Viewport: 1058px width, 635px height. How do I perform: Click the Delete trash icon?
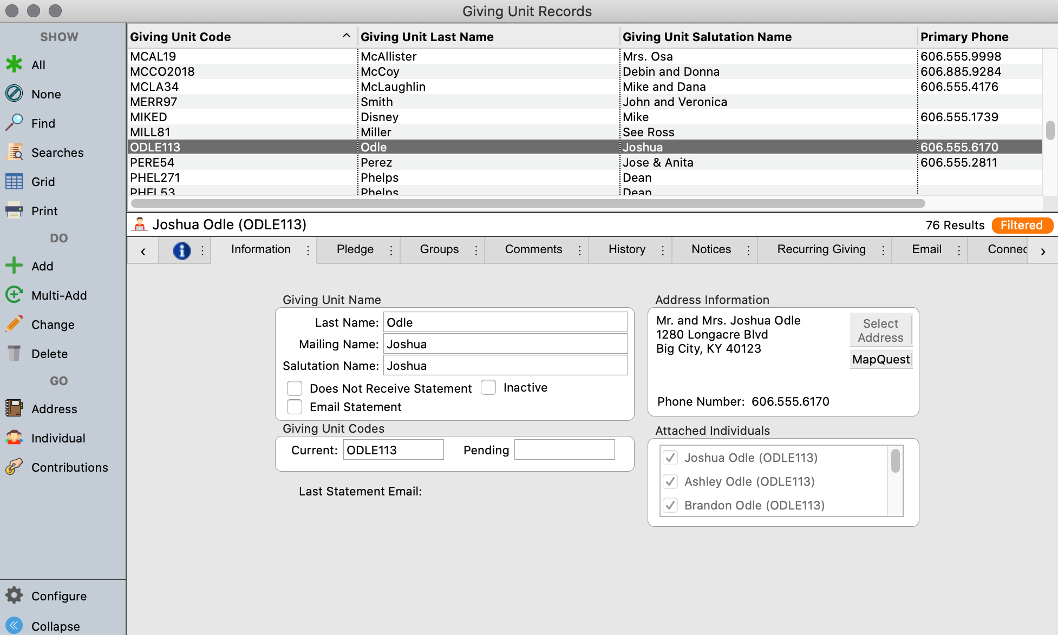pyautogui.click(x=14, y=354)
